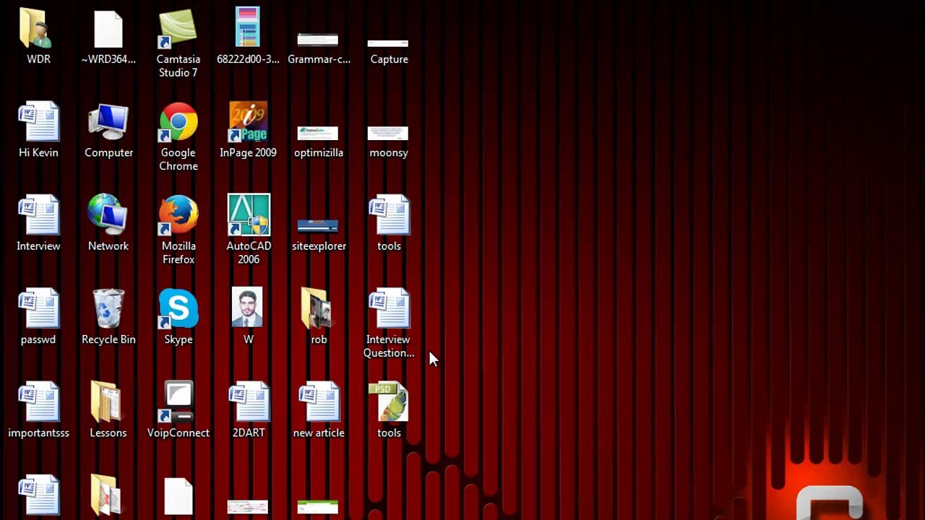Select the moonsy image thumbnail
This screenshot has height=520, width=925.
point(388,134)
